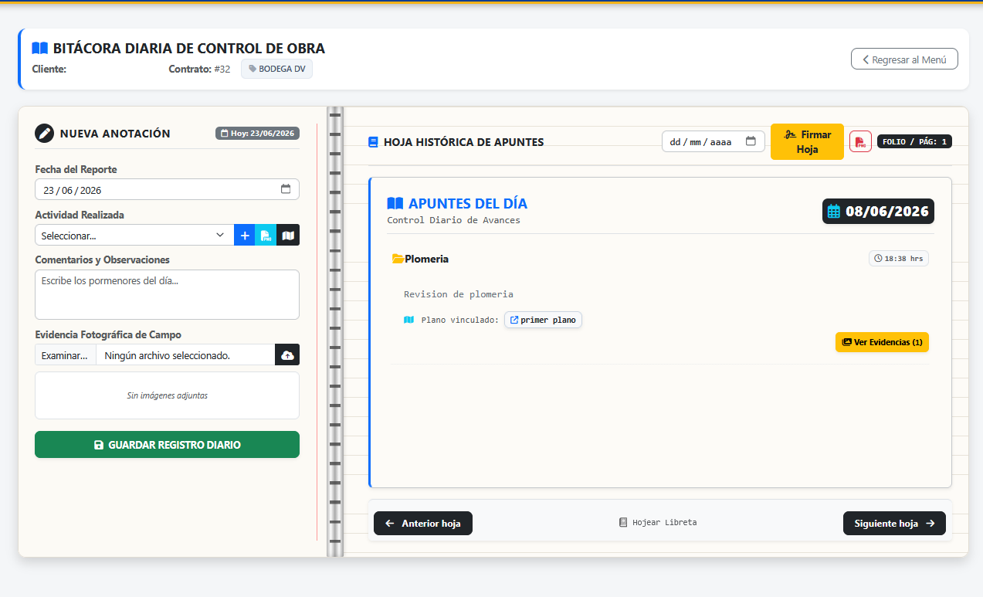Click Guardar Registro Diario button

[167, 445]
